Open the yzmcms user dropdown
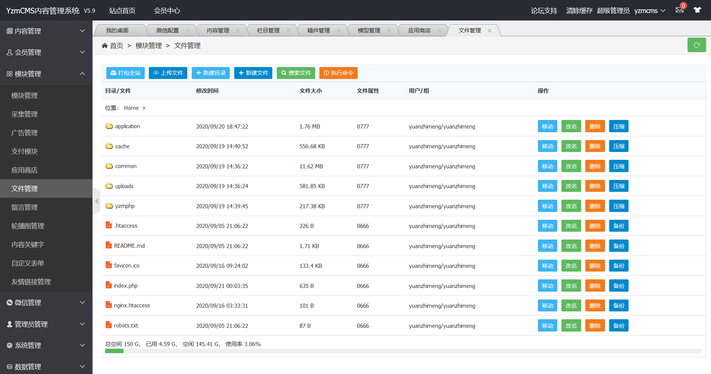The width and height of the screenshot is (711, 374). pos(650,10)
